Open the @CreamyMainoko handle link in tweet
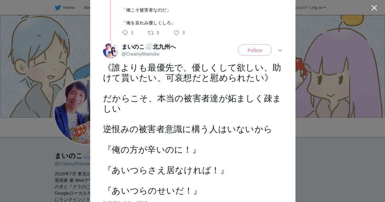Screen dimensions: 385x202 pos(141,54)
